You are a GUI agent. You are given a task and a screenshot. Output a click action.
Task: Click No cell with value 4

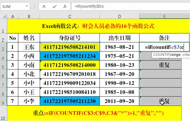click(x=12, y=74)
